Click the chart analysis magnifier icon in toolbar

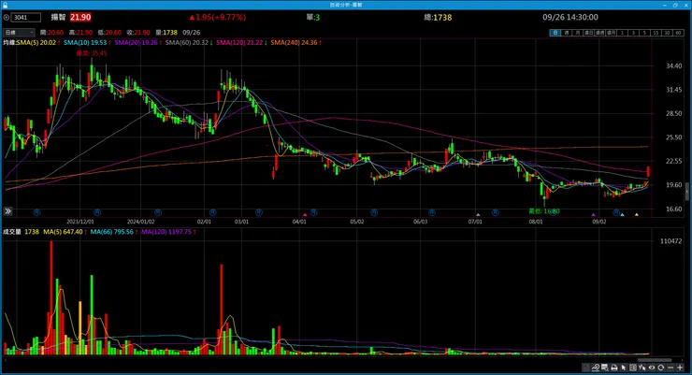596,368
